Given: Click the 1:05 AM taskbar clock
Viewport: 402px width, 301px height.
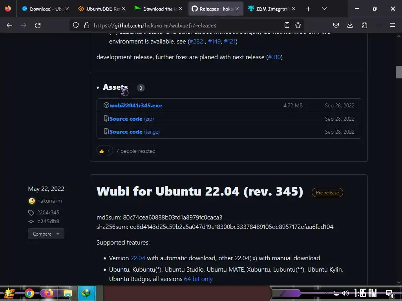Looking at the screenshot, I should (x=365, y=293).
